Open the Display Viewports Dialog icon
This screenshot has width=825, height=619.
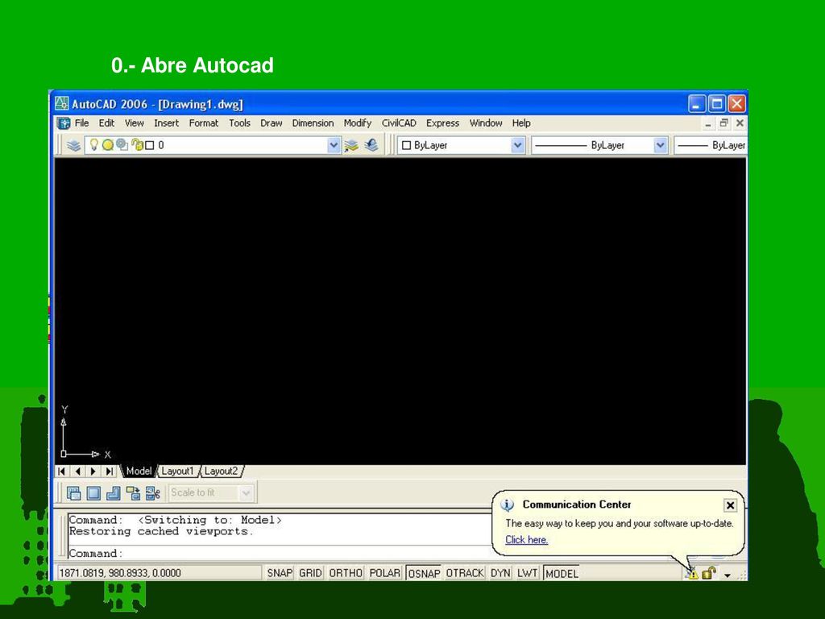tap(74, 493)
